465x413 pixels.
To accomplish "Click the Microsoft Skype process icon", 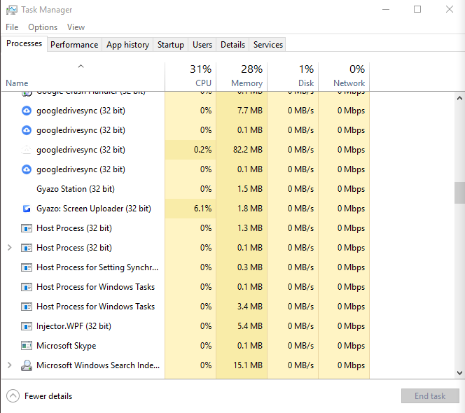I will point(27,346).
